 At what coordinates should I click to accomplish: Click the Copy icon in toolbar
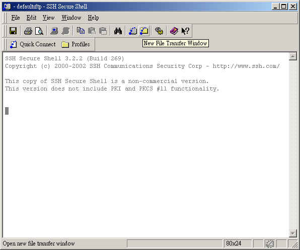pyautogui.click(x=81, y=31)
